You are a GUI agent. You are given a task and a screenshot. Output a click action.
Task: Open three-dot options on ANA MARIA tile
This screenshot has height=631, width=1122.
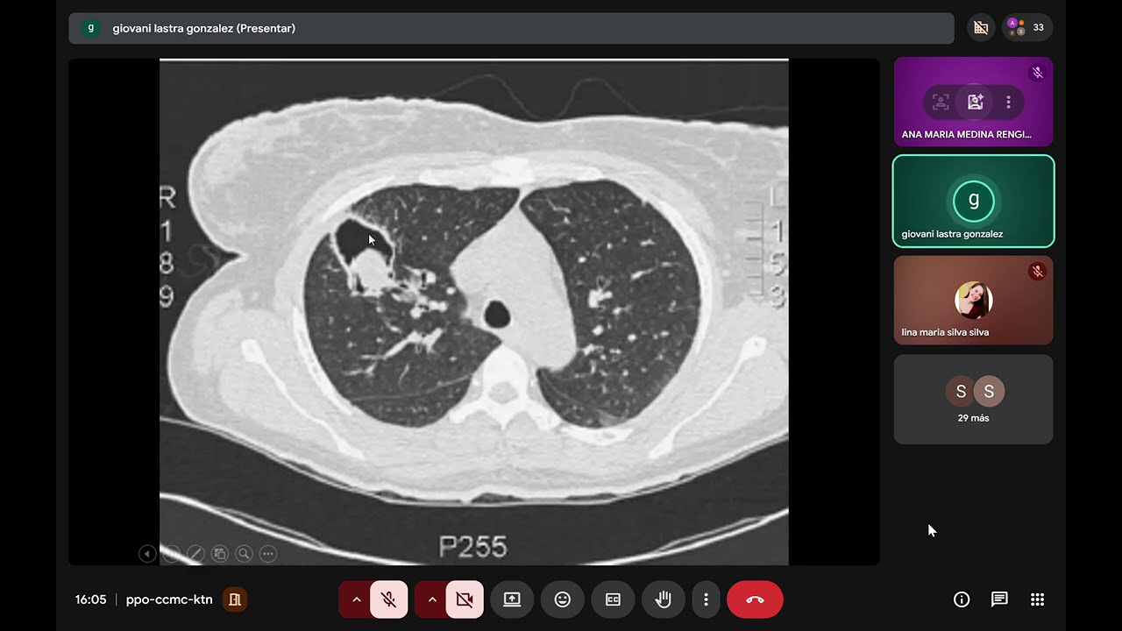(x=1008, y=103)
